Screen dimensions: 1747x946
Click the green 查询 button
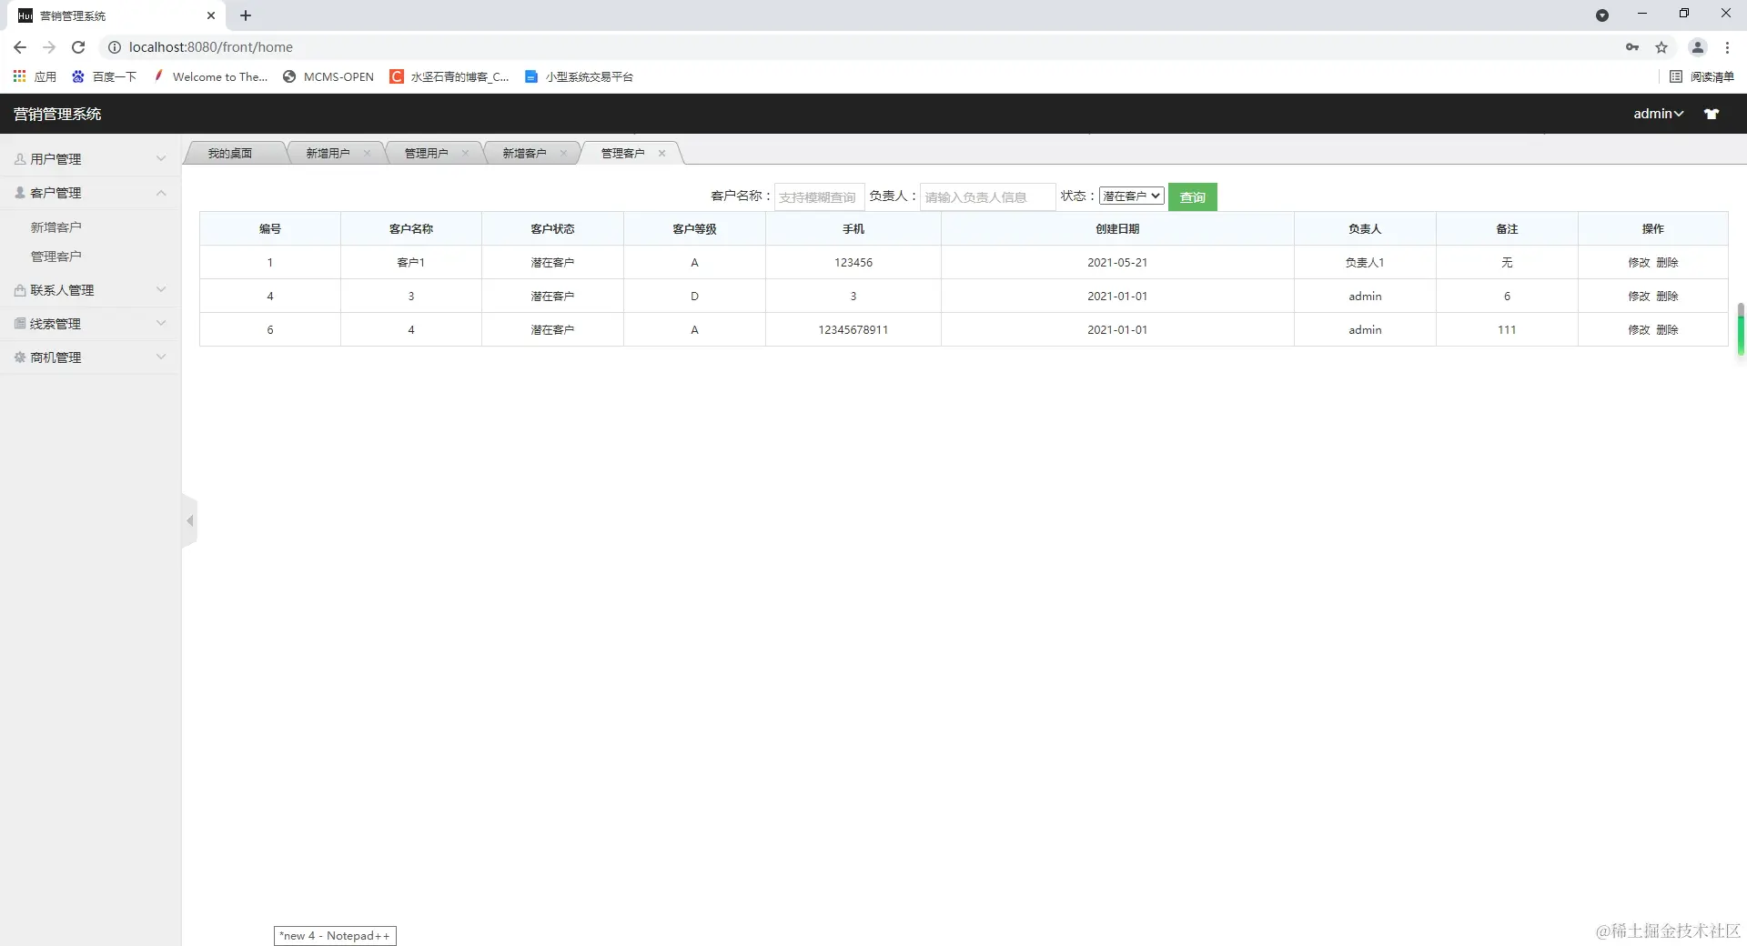click(1193, 196)
